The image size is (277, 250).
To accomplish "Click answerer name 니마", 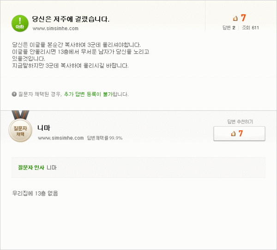I will tap(44, 128).
